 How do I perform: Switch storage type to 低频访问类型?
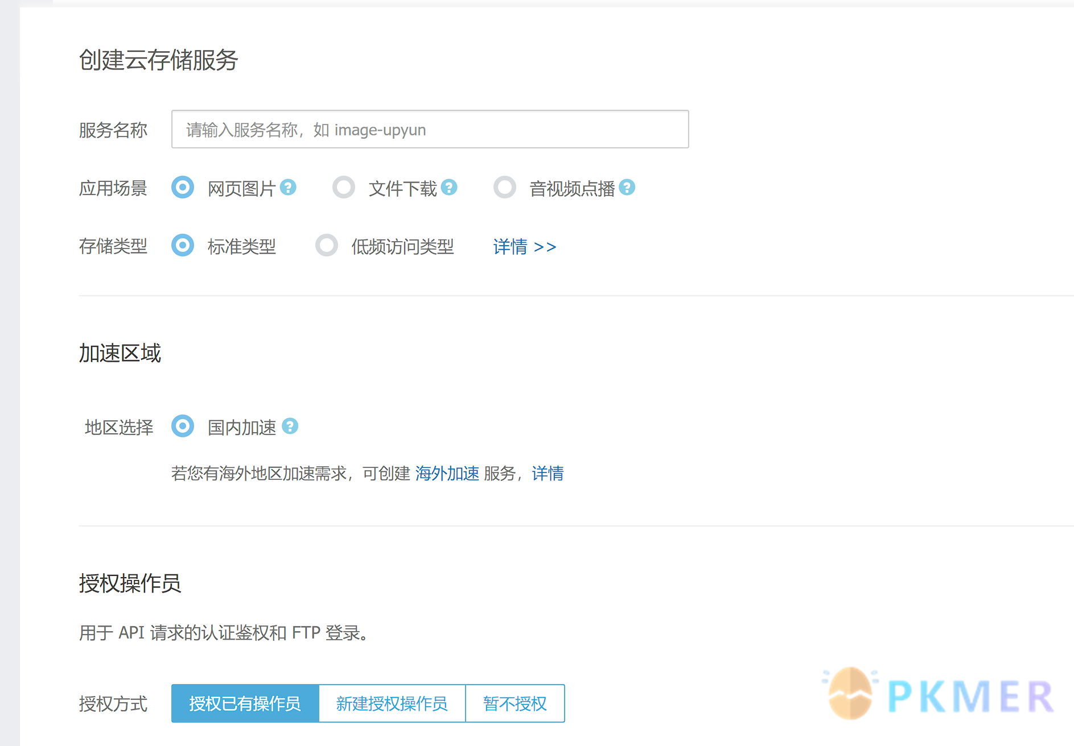[327, 246]
